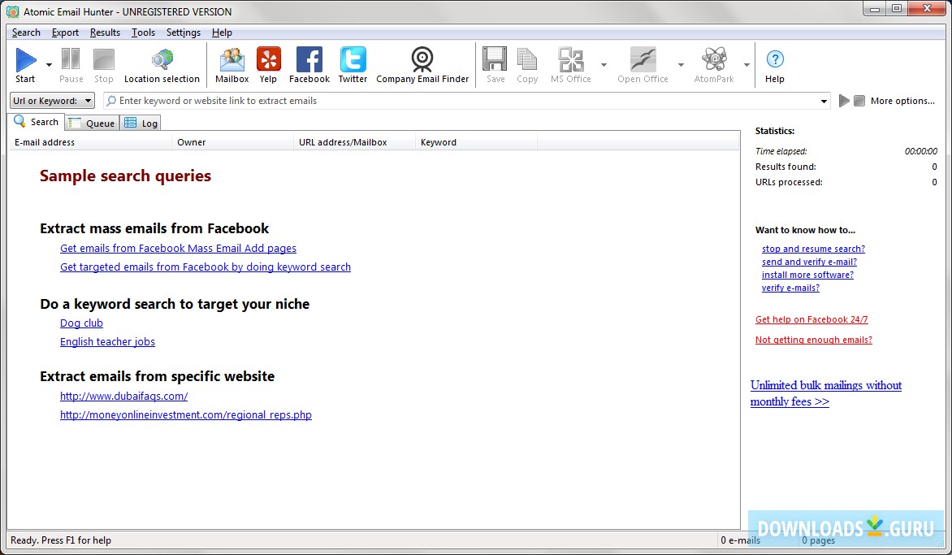Screen dimensions: 952x555
Task: Open the Settings menu
Action: click(183, 33)
